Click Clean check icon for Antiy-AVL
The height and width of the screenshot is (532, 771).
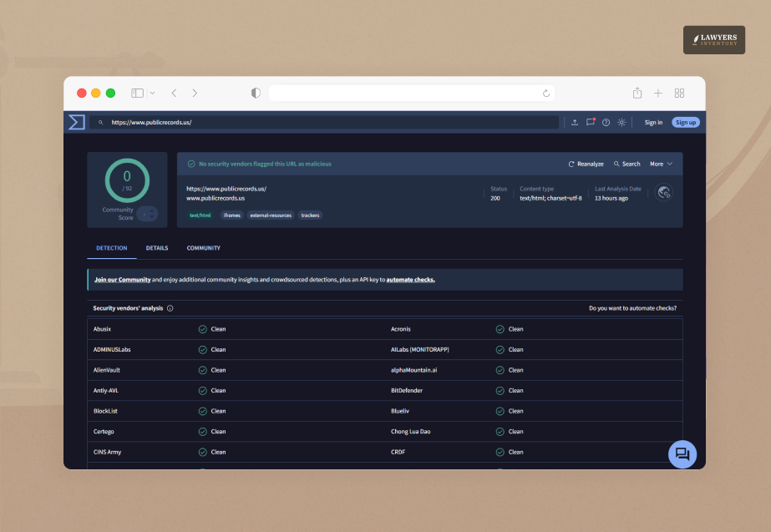tap(203, 391)
